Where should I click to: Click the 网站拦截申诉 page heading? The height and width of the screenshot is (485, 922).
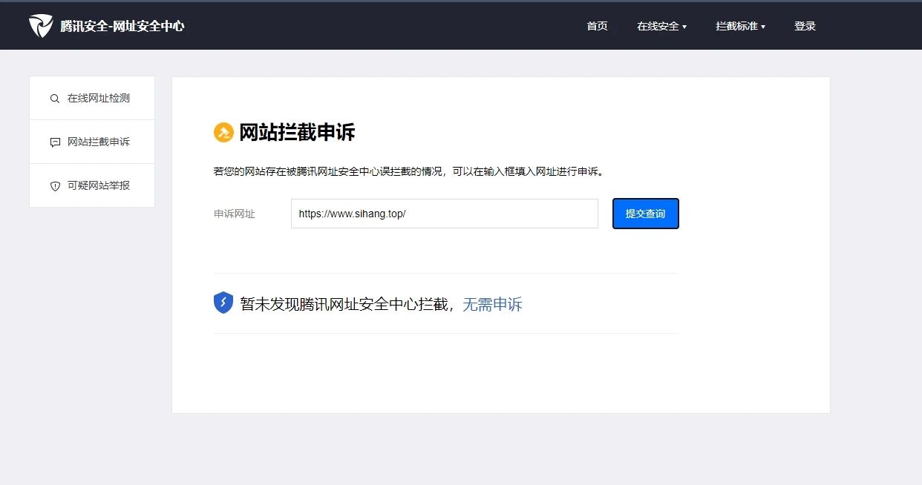tap(297, 133)
